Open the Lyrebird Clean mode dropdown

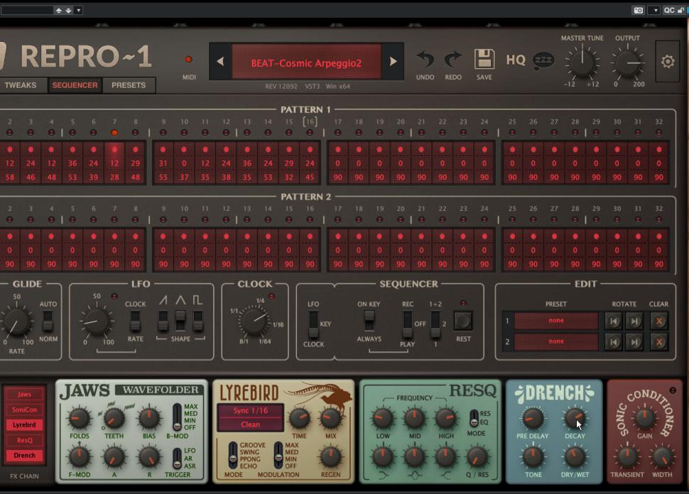point(251,424)
